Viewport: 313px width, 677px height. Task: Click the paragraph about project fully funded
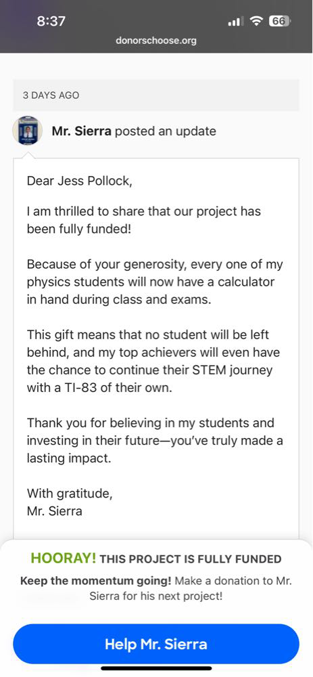coord(143,220)
